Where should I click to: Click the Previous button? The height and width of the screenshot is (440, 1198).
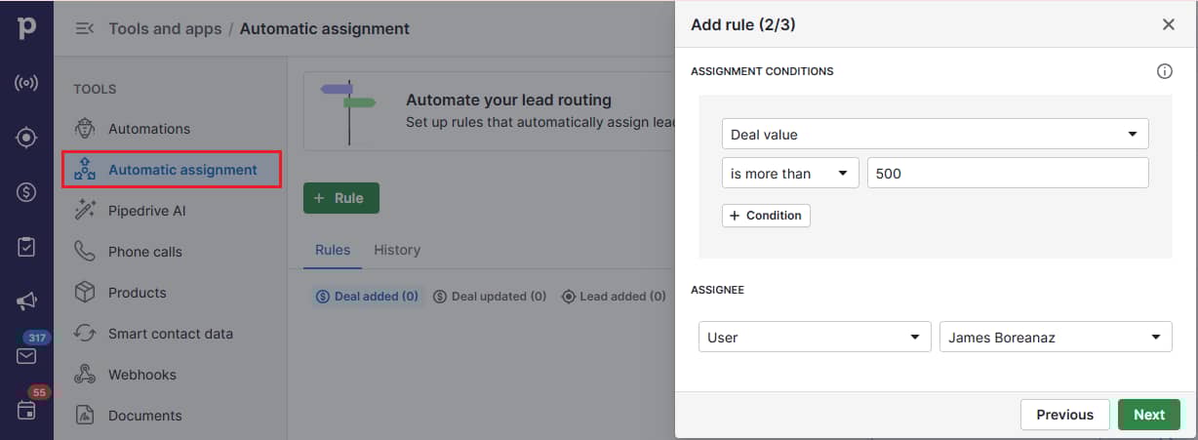tap(1064, 415)
